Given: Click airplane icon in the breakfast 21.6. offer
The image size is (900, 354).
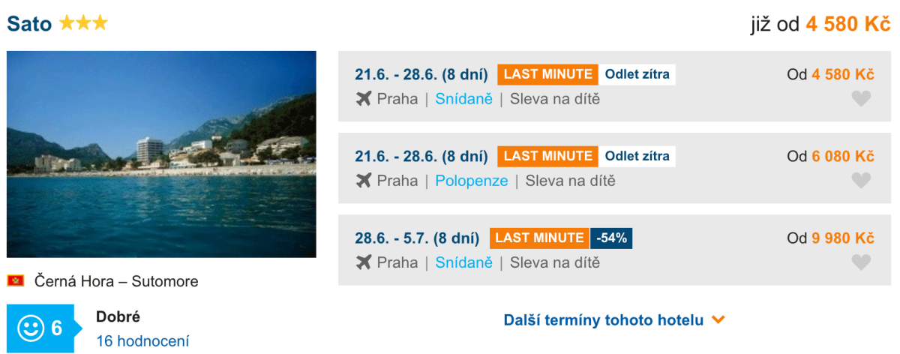Looking at the screenshot, I should (x=364, y=98).
